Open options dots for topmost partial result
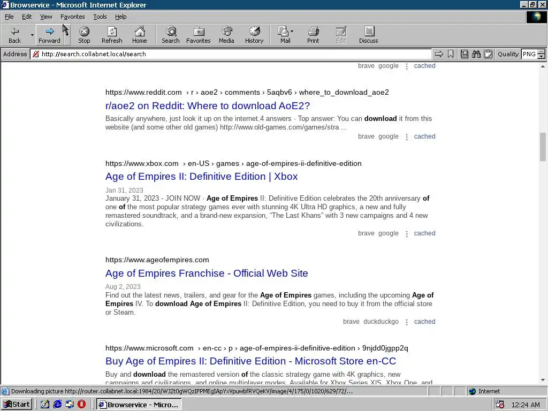Screen dimensions: 548x411 point(407,66)
